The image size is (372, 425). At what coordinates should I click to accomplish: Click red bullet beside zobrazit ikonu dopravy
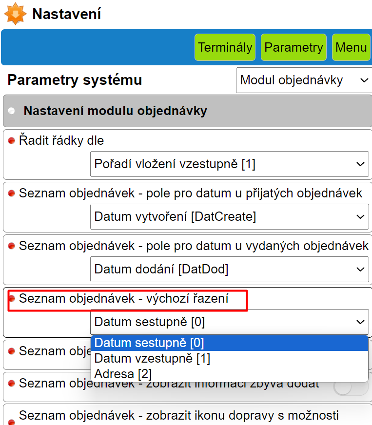(x=12, y=421)
